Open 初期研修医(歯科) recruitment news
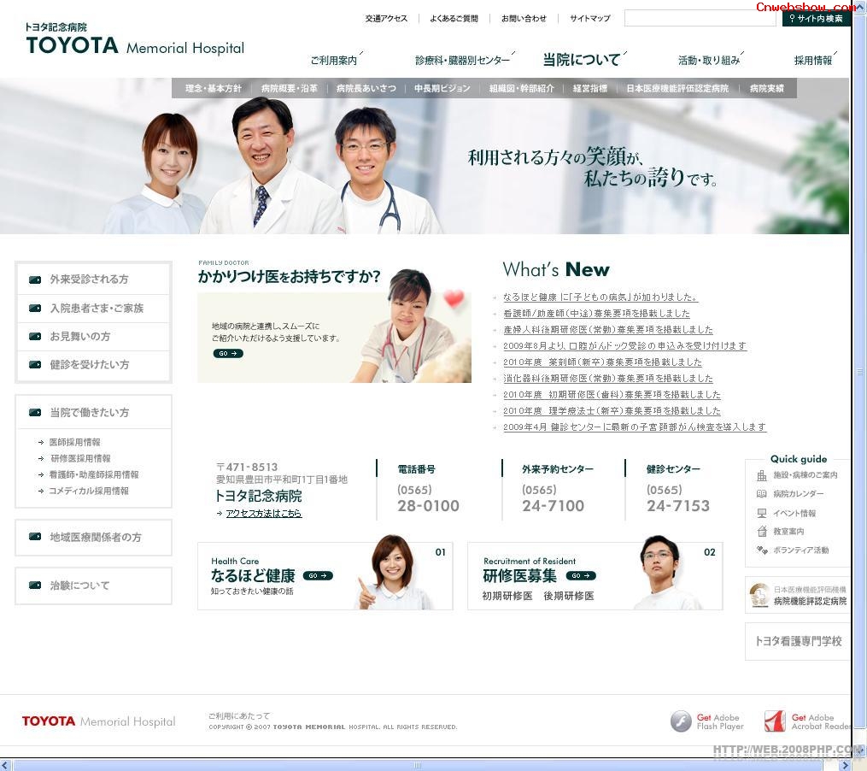Image resolution: width=867 pixels, height=771 pixels. pyautogui.click(x=612, y=395)
